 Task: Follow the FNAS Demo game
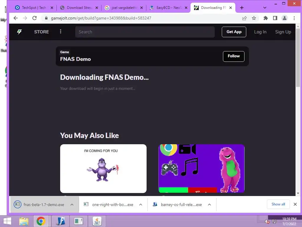[234, 56]
